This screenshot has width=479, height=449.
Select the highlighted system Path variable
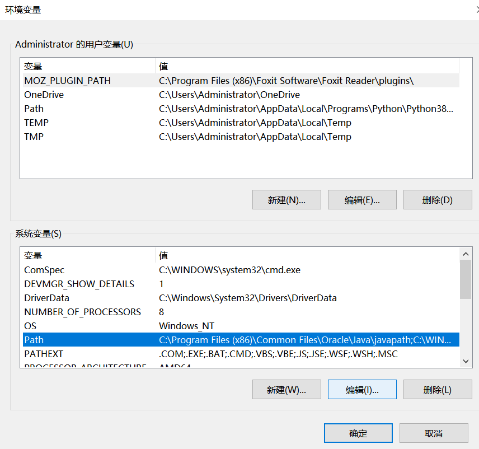[x=241, y=340]
